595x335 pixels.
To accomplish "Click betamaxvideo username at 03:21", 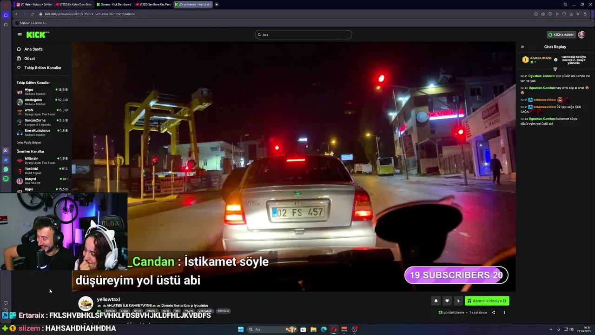I will pos(544,107).
